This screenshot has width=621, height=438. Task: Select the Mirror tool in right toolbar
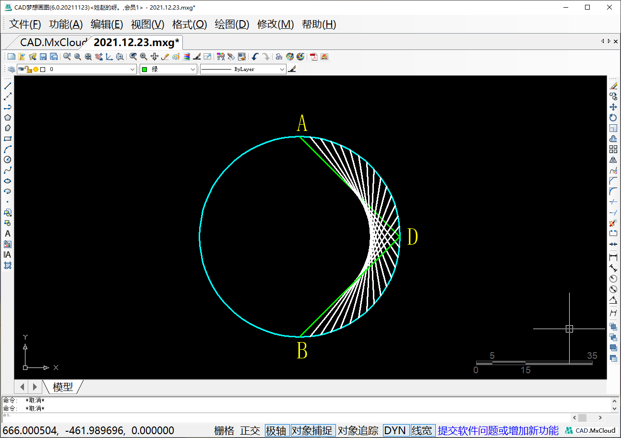pyautogui.click(x=613, y=160)
